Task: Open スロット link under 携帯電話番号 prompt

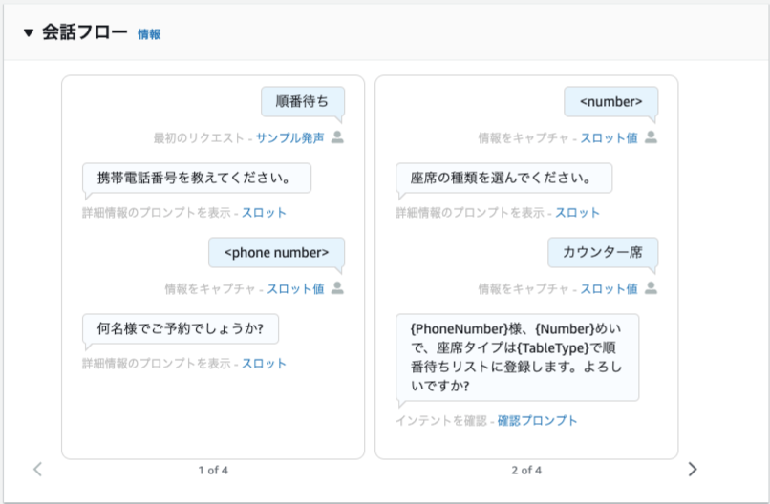Action: [264, 213]
